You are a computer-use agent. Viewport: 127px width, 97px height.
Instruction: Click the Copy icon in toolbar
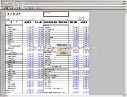17,8
